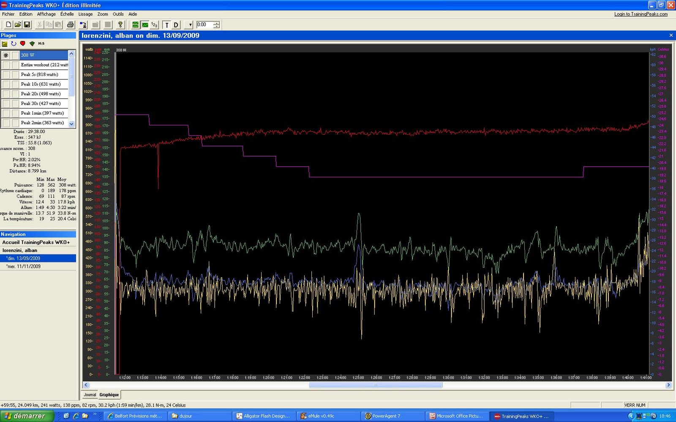Click the graph scrollbar left arrow
Image resolution: width=676 pixels, height=422 pixels.
[x=86, y=385]
